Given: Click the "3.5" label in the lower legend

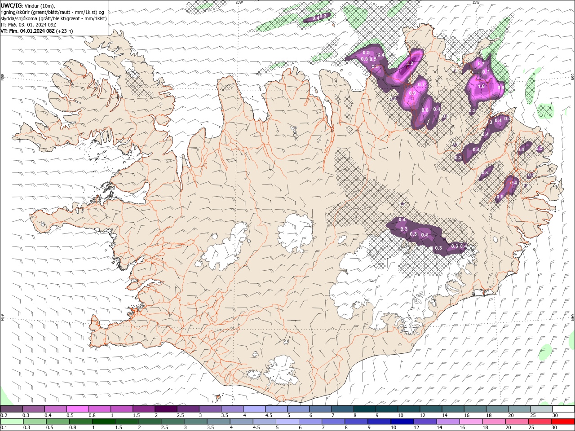Looking at the screenshot, I should click(210, 428).
